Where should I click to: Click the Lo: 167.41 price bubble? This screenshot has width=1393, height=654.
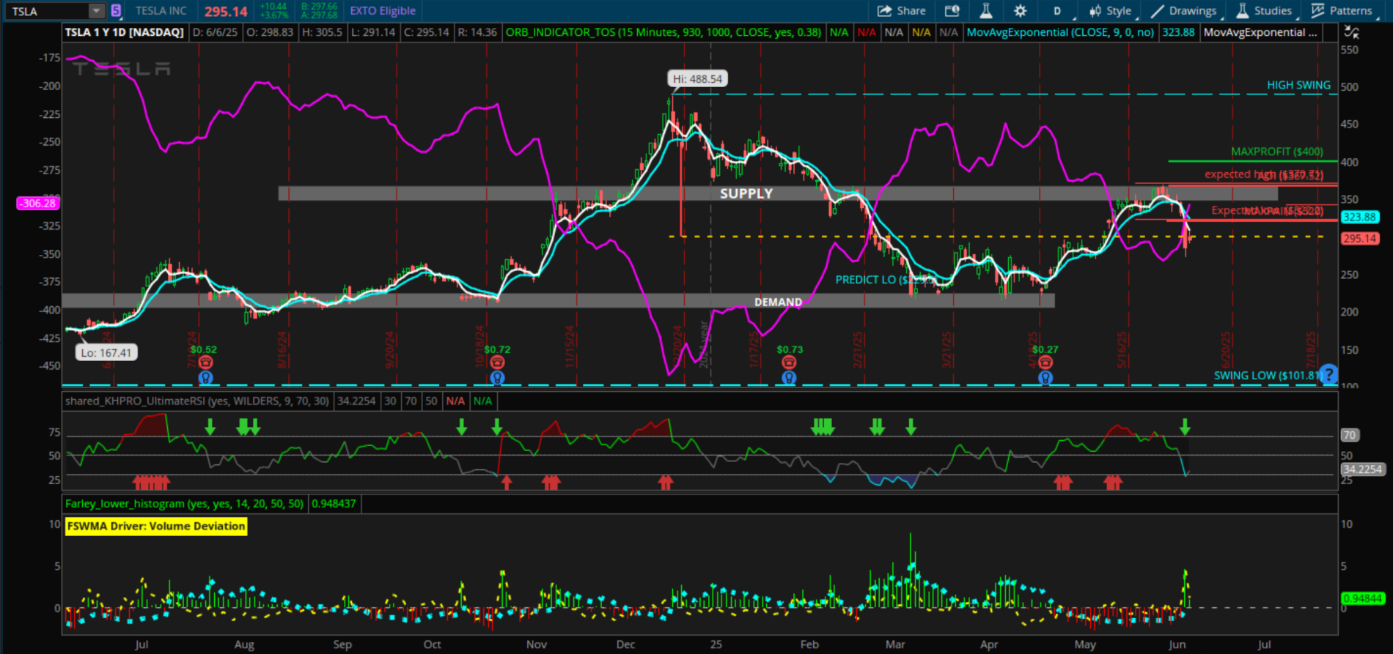click(x=106, y=352)
